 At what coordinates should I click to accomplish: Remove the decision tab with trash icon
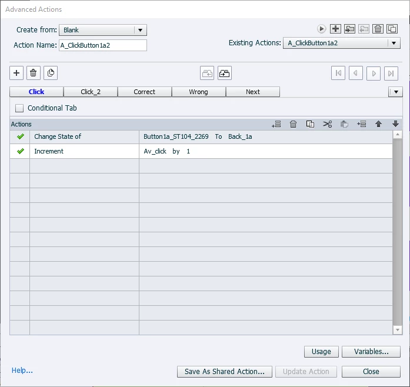(33, 73)
